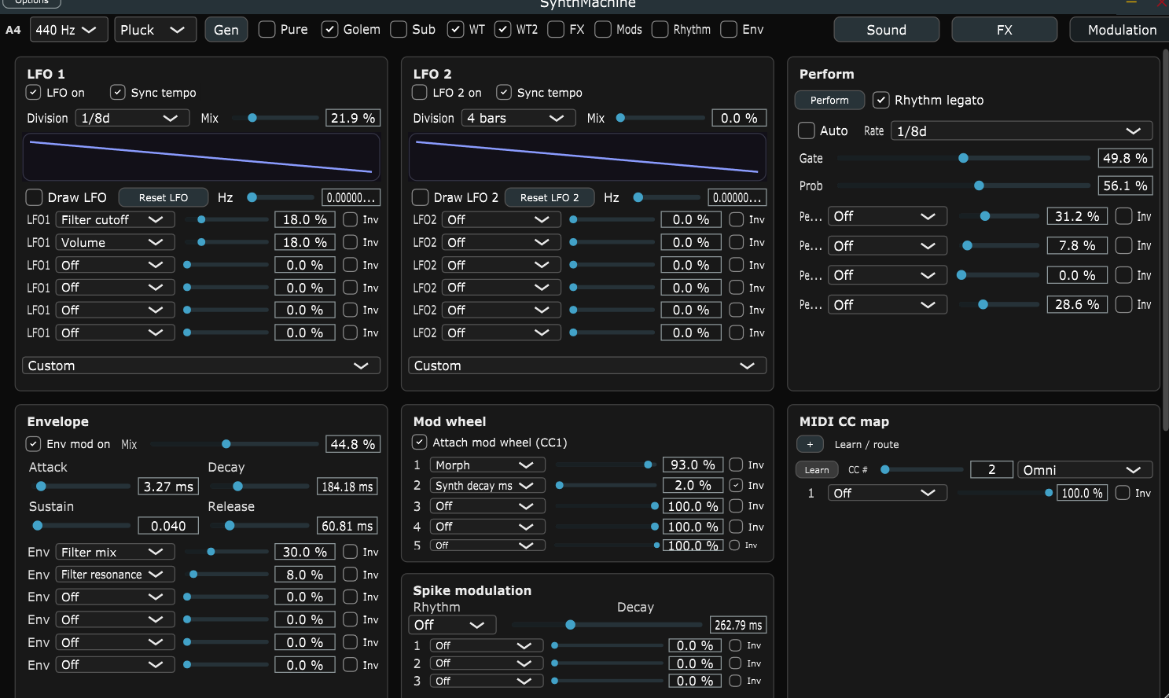
Task: Click the LFO 2 waveform display
Action: pyautogui.click(x=587, y=157)
